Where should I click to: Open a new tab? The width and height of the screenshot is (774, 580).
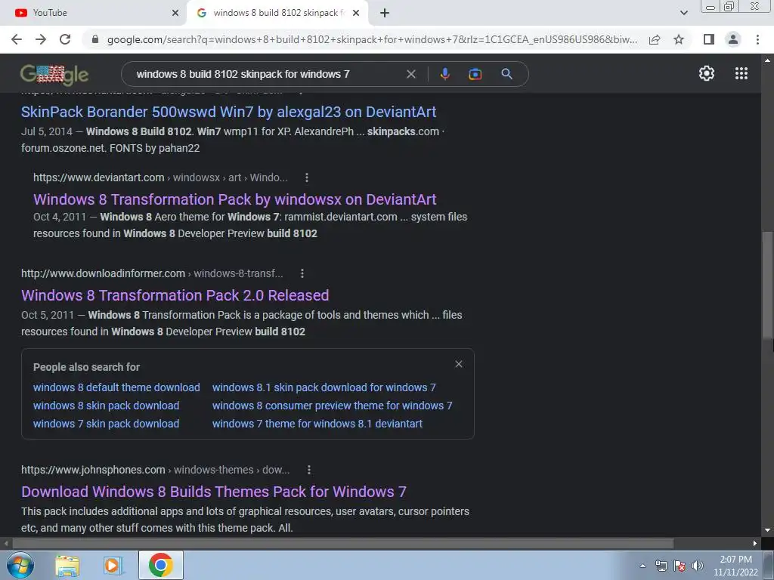[385, 13]
